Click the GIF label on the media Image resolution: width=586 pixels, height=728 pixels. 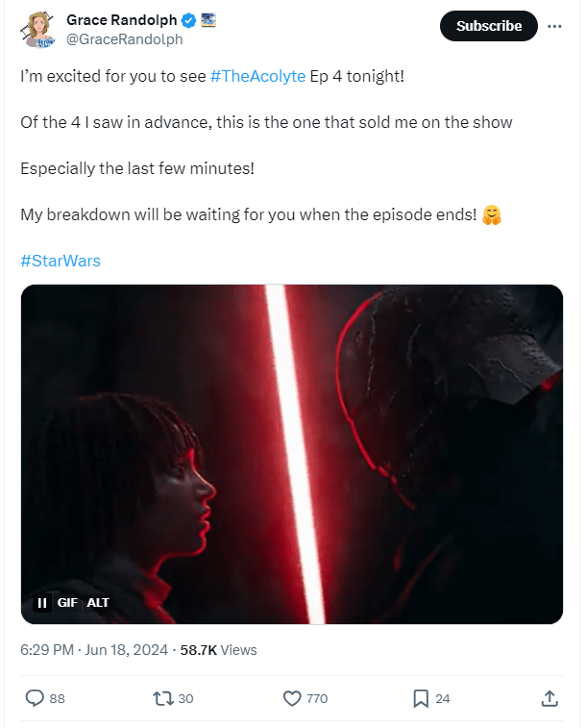pos(67,603)
